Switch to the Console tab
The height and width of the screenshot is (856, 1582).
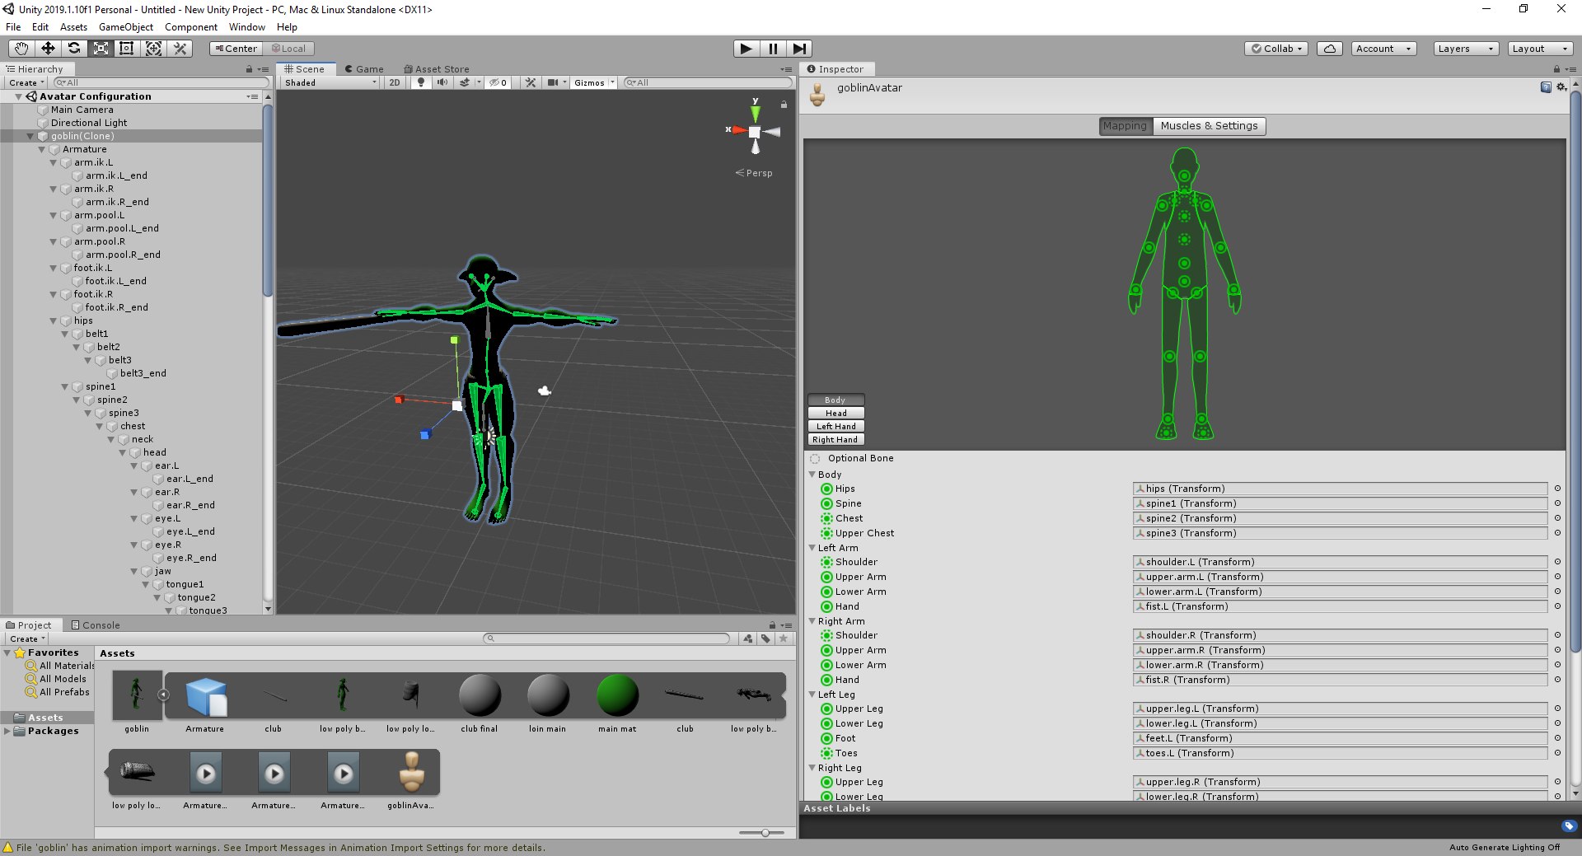coord(96,625)
